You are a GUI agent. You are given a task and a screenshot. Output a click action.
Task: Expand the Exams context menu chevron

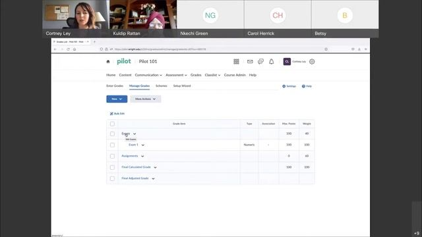coord(135,134)
